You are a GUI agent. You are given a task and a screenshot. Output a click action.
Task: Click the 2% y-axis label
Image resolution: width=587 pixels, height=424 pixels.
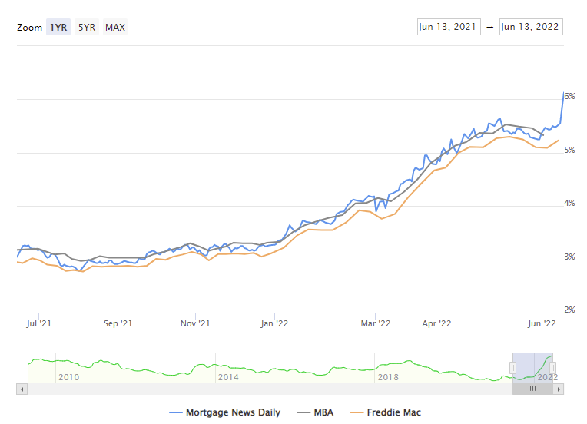point(569,310)
